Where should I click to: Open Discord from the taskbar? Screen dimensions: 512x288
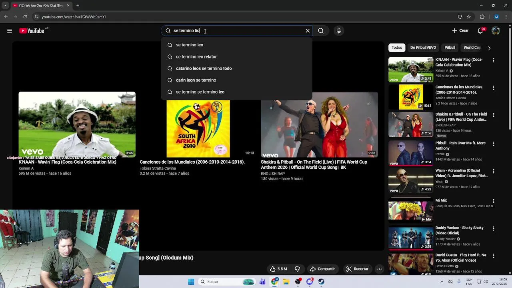[310, 282]
